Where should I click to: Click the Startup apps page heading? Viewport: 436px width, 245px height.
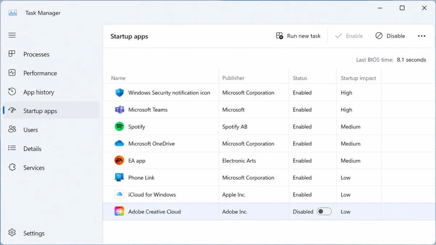point(129,36)
